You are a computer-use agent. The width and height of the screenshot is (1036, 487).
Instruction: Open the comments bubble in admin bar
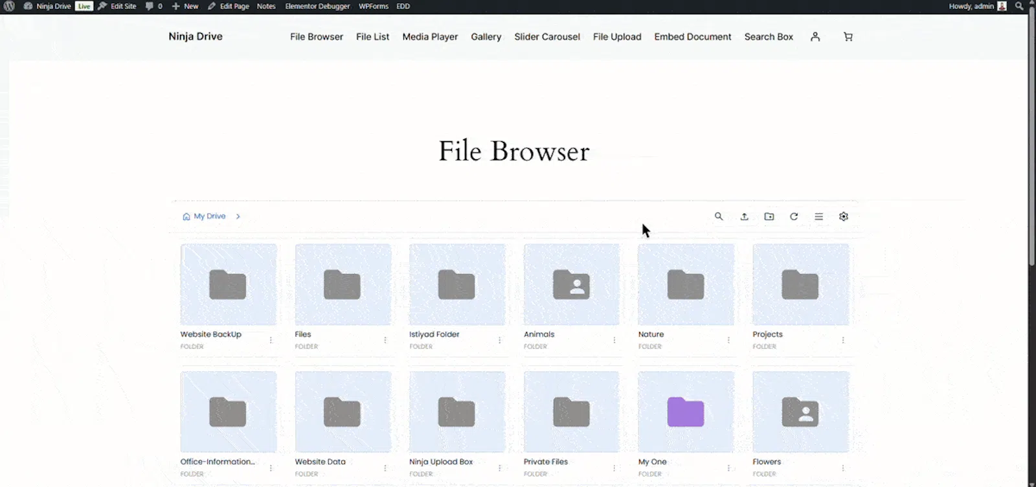150,6
